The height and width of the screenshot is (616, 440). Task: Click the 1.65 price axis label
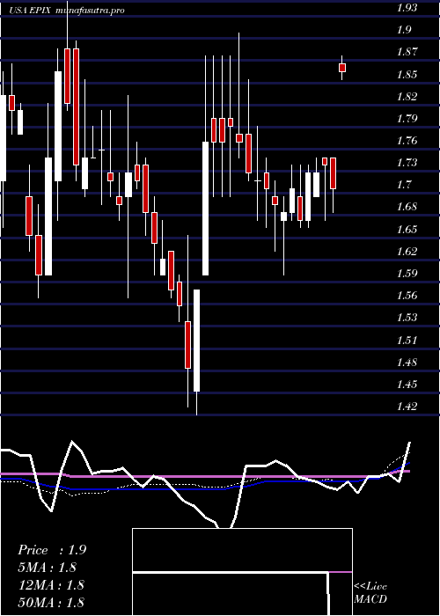coord(407,229)
